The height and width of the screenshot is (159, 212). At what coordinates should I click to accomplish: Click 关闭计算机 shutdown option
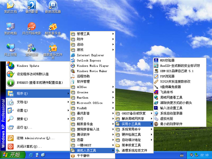29,146
